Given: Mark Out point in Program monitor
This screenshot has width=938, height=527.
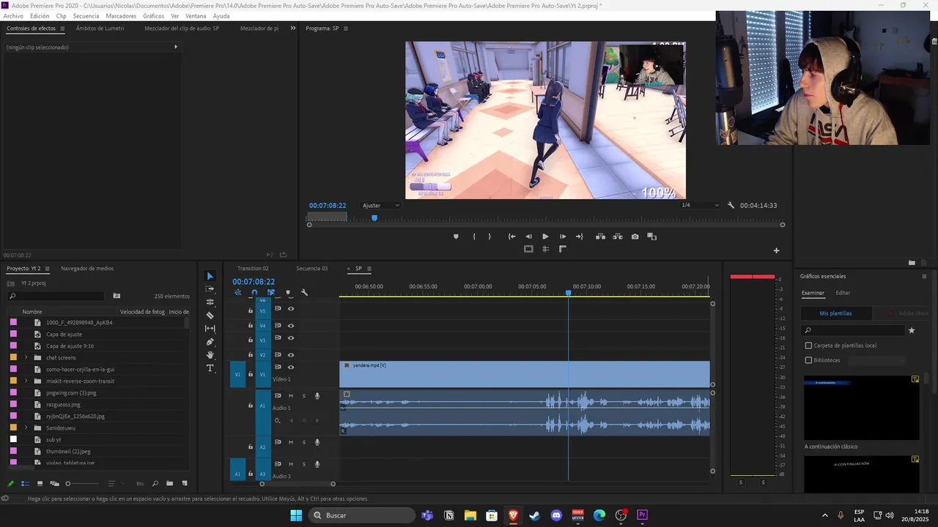Looking at the screenshot, I should pyautogui.click(x=490, y=236).
